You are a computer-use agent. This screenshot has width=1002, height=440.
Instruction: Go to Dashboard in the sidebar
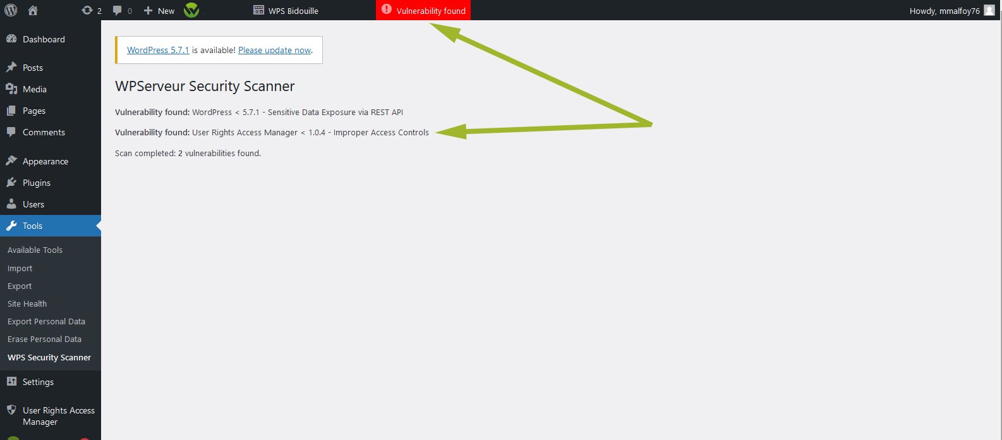click(43, 39)
